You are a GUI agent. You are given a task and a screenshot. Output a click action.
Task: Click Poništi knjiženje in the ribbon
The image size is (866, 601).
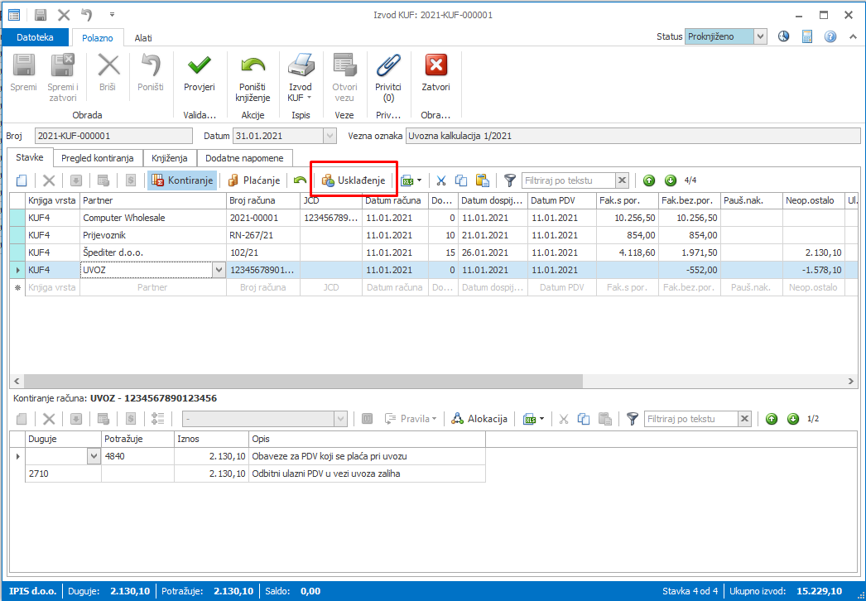point(253,77)
